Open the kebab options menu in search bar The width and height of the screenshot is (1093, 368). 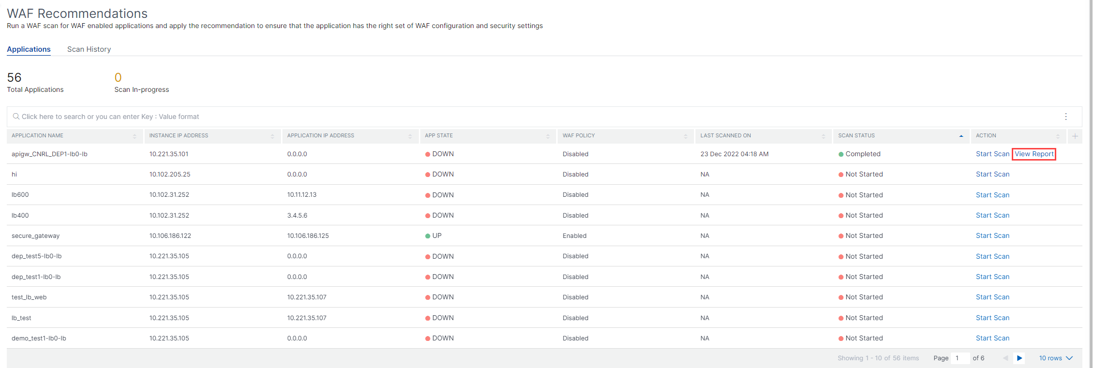(x=1065, y=117)
